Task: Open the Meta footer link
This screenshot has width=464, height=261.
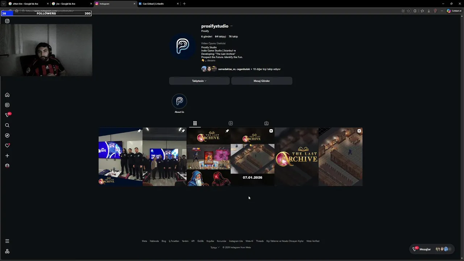Action: (144, 241)
